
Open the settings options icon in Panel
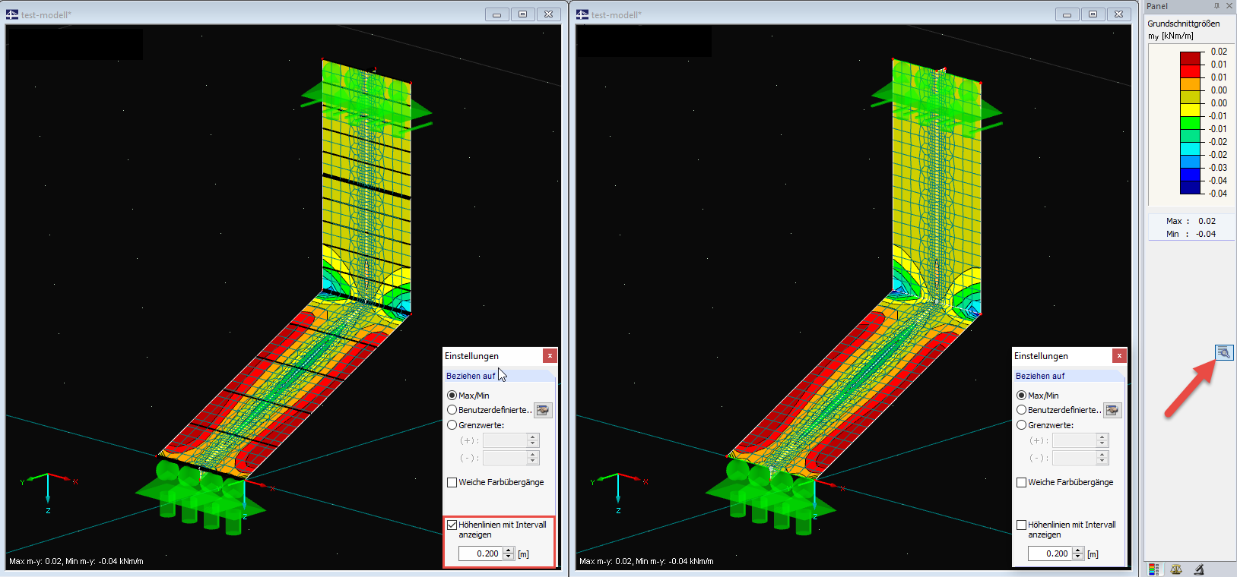click(x=1223, y=352)
